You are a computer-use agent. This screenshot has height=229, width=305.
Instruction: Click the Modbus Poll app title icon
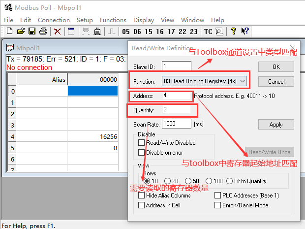coord(8,7)
